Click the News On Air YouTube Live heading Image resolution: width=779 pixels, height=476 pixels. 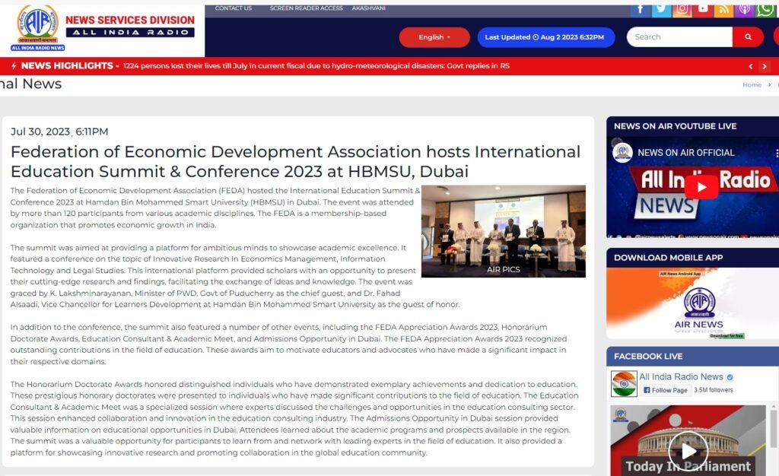[x=676, y=126]
